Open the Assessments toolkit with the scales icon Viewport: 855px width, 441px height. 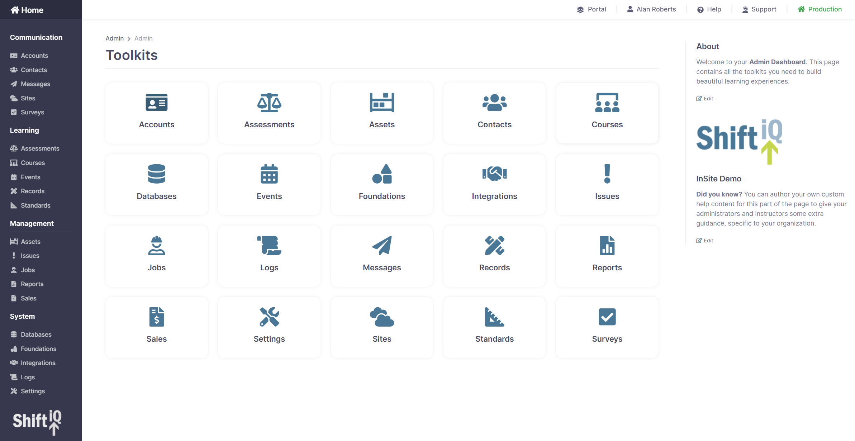[x=269, y=103]
